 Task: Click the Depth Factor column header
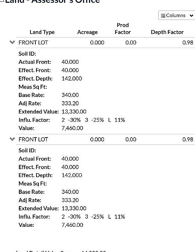click(x=167, y=32)
